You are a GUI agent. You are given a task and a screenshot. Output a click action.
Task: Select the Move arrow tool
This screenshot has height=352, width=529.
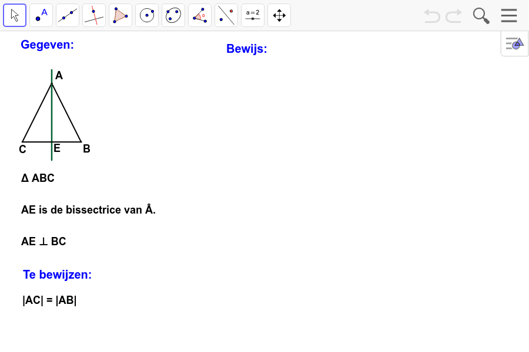pyautogui.click(x=15, y=15)
